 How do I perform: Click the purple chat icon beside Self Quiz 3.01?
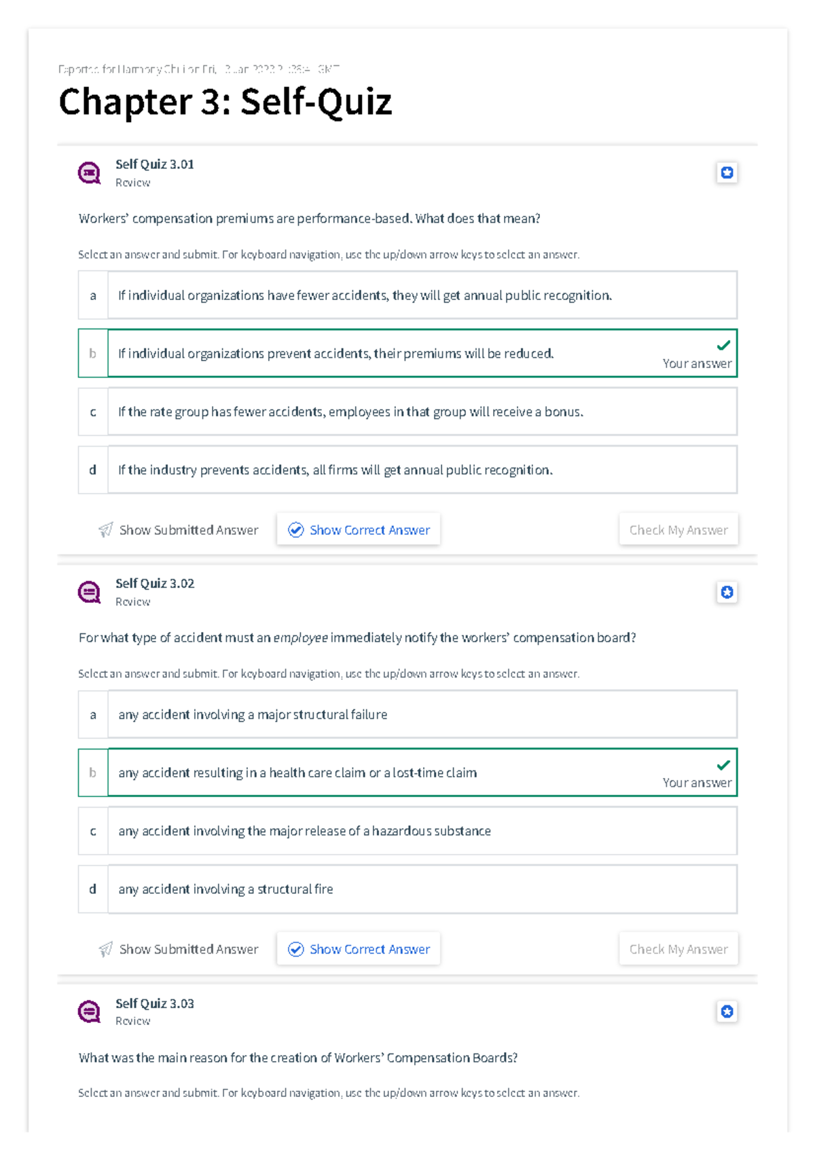point(89,173)
